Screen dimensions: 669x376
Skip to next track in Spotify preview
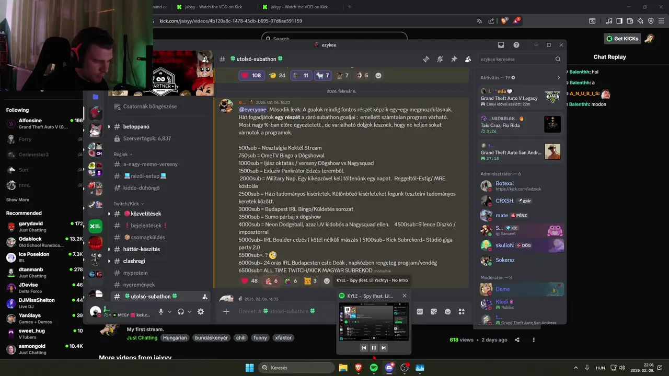[x=384, y=348]
